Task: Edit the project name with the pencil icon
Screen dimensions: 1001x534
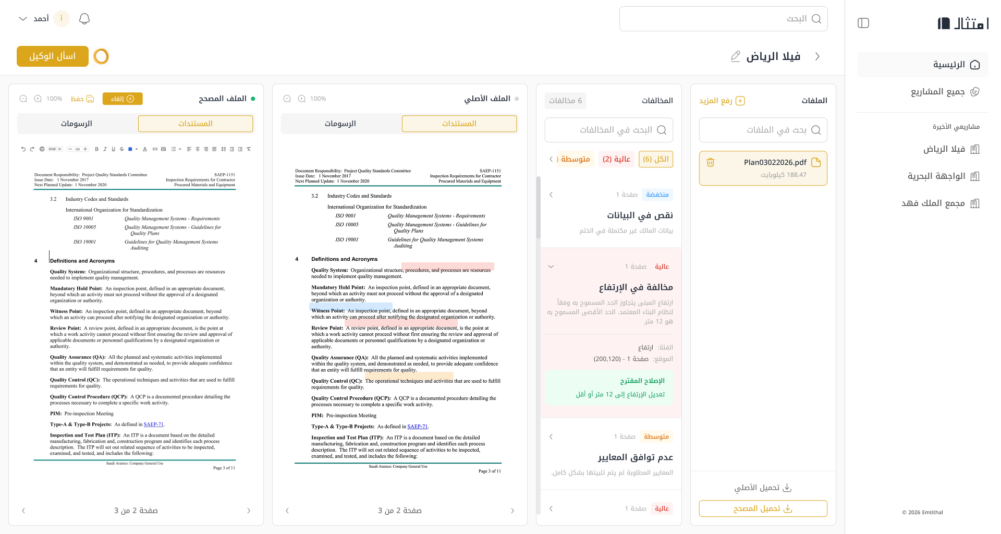Action: click(x=736, y=56)
